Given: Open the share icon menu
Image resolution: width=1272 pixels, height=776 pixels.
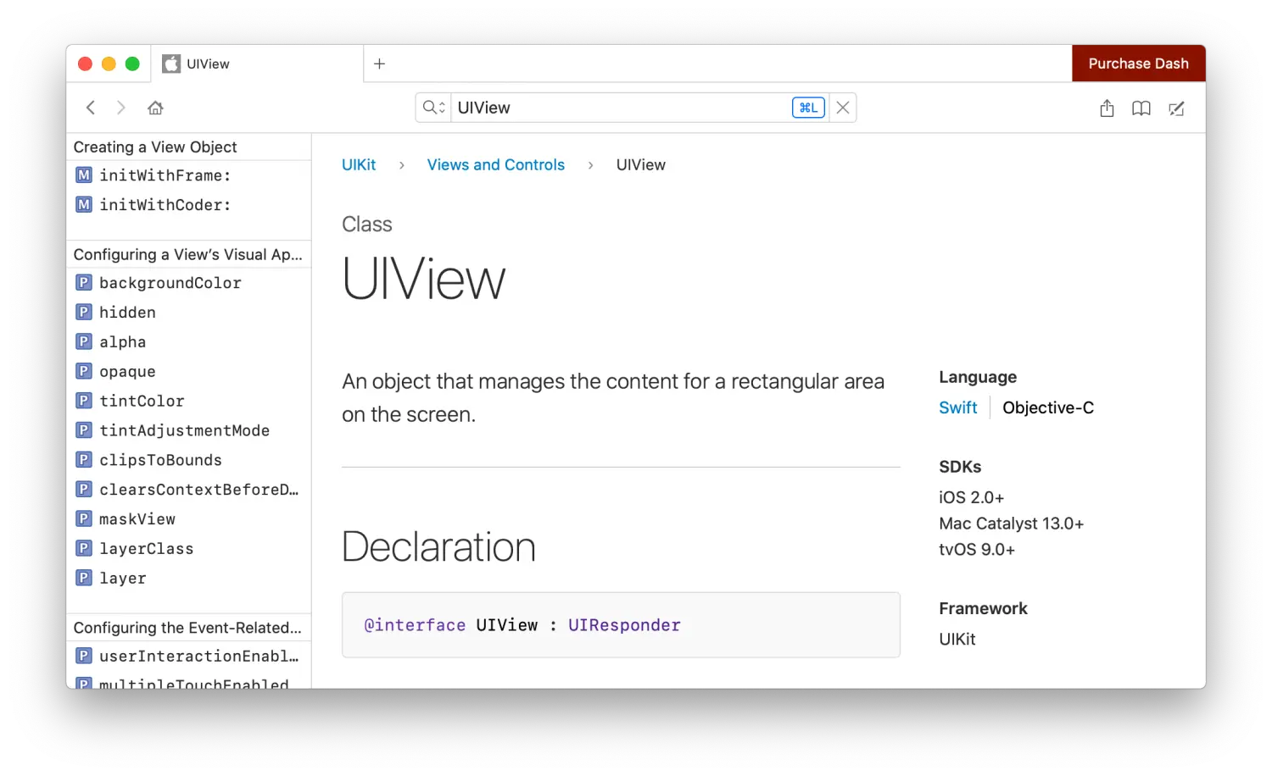Looking at the screenshot, I should tap(1107, 108).
